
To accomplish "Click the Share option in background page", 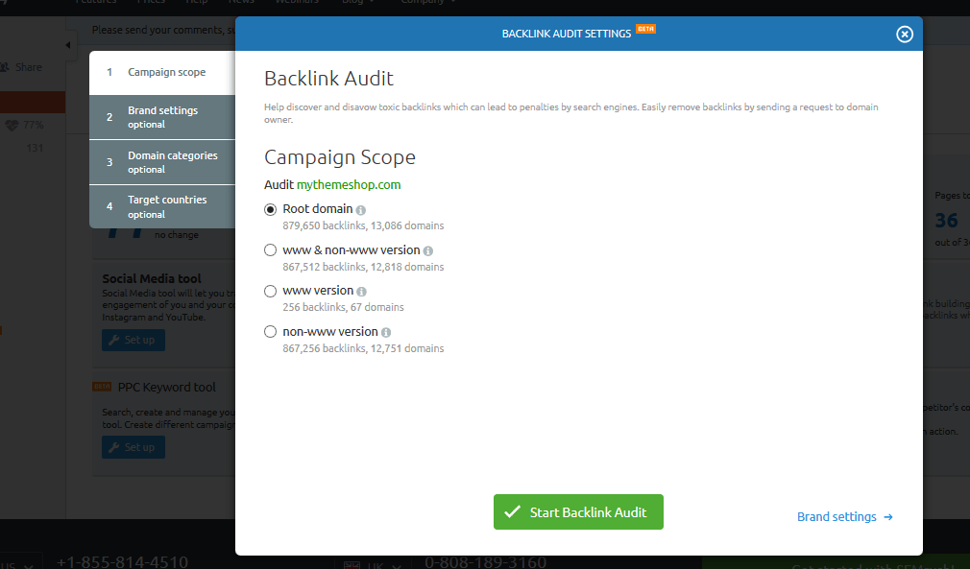I will coord(22,67).
